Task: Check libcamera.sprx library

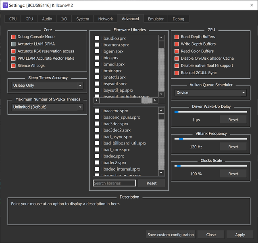Action: coord(97,45)
